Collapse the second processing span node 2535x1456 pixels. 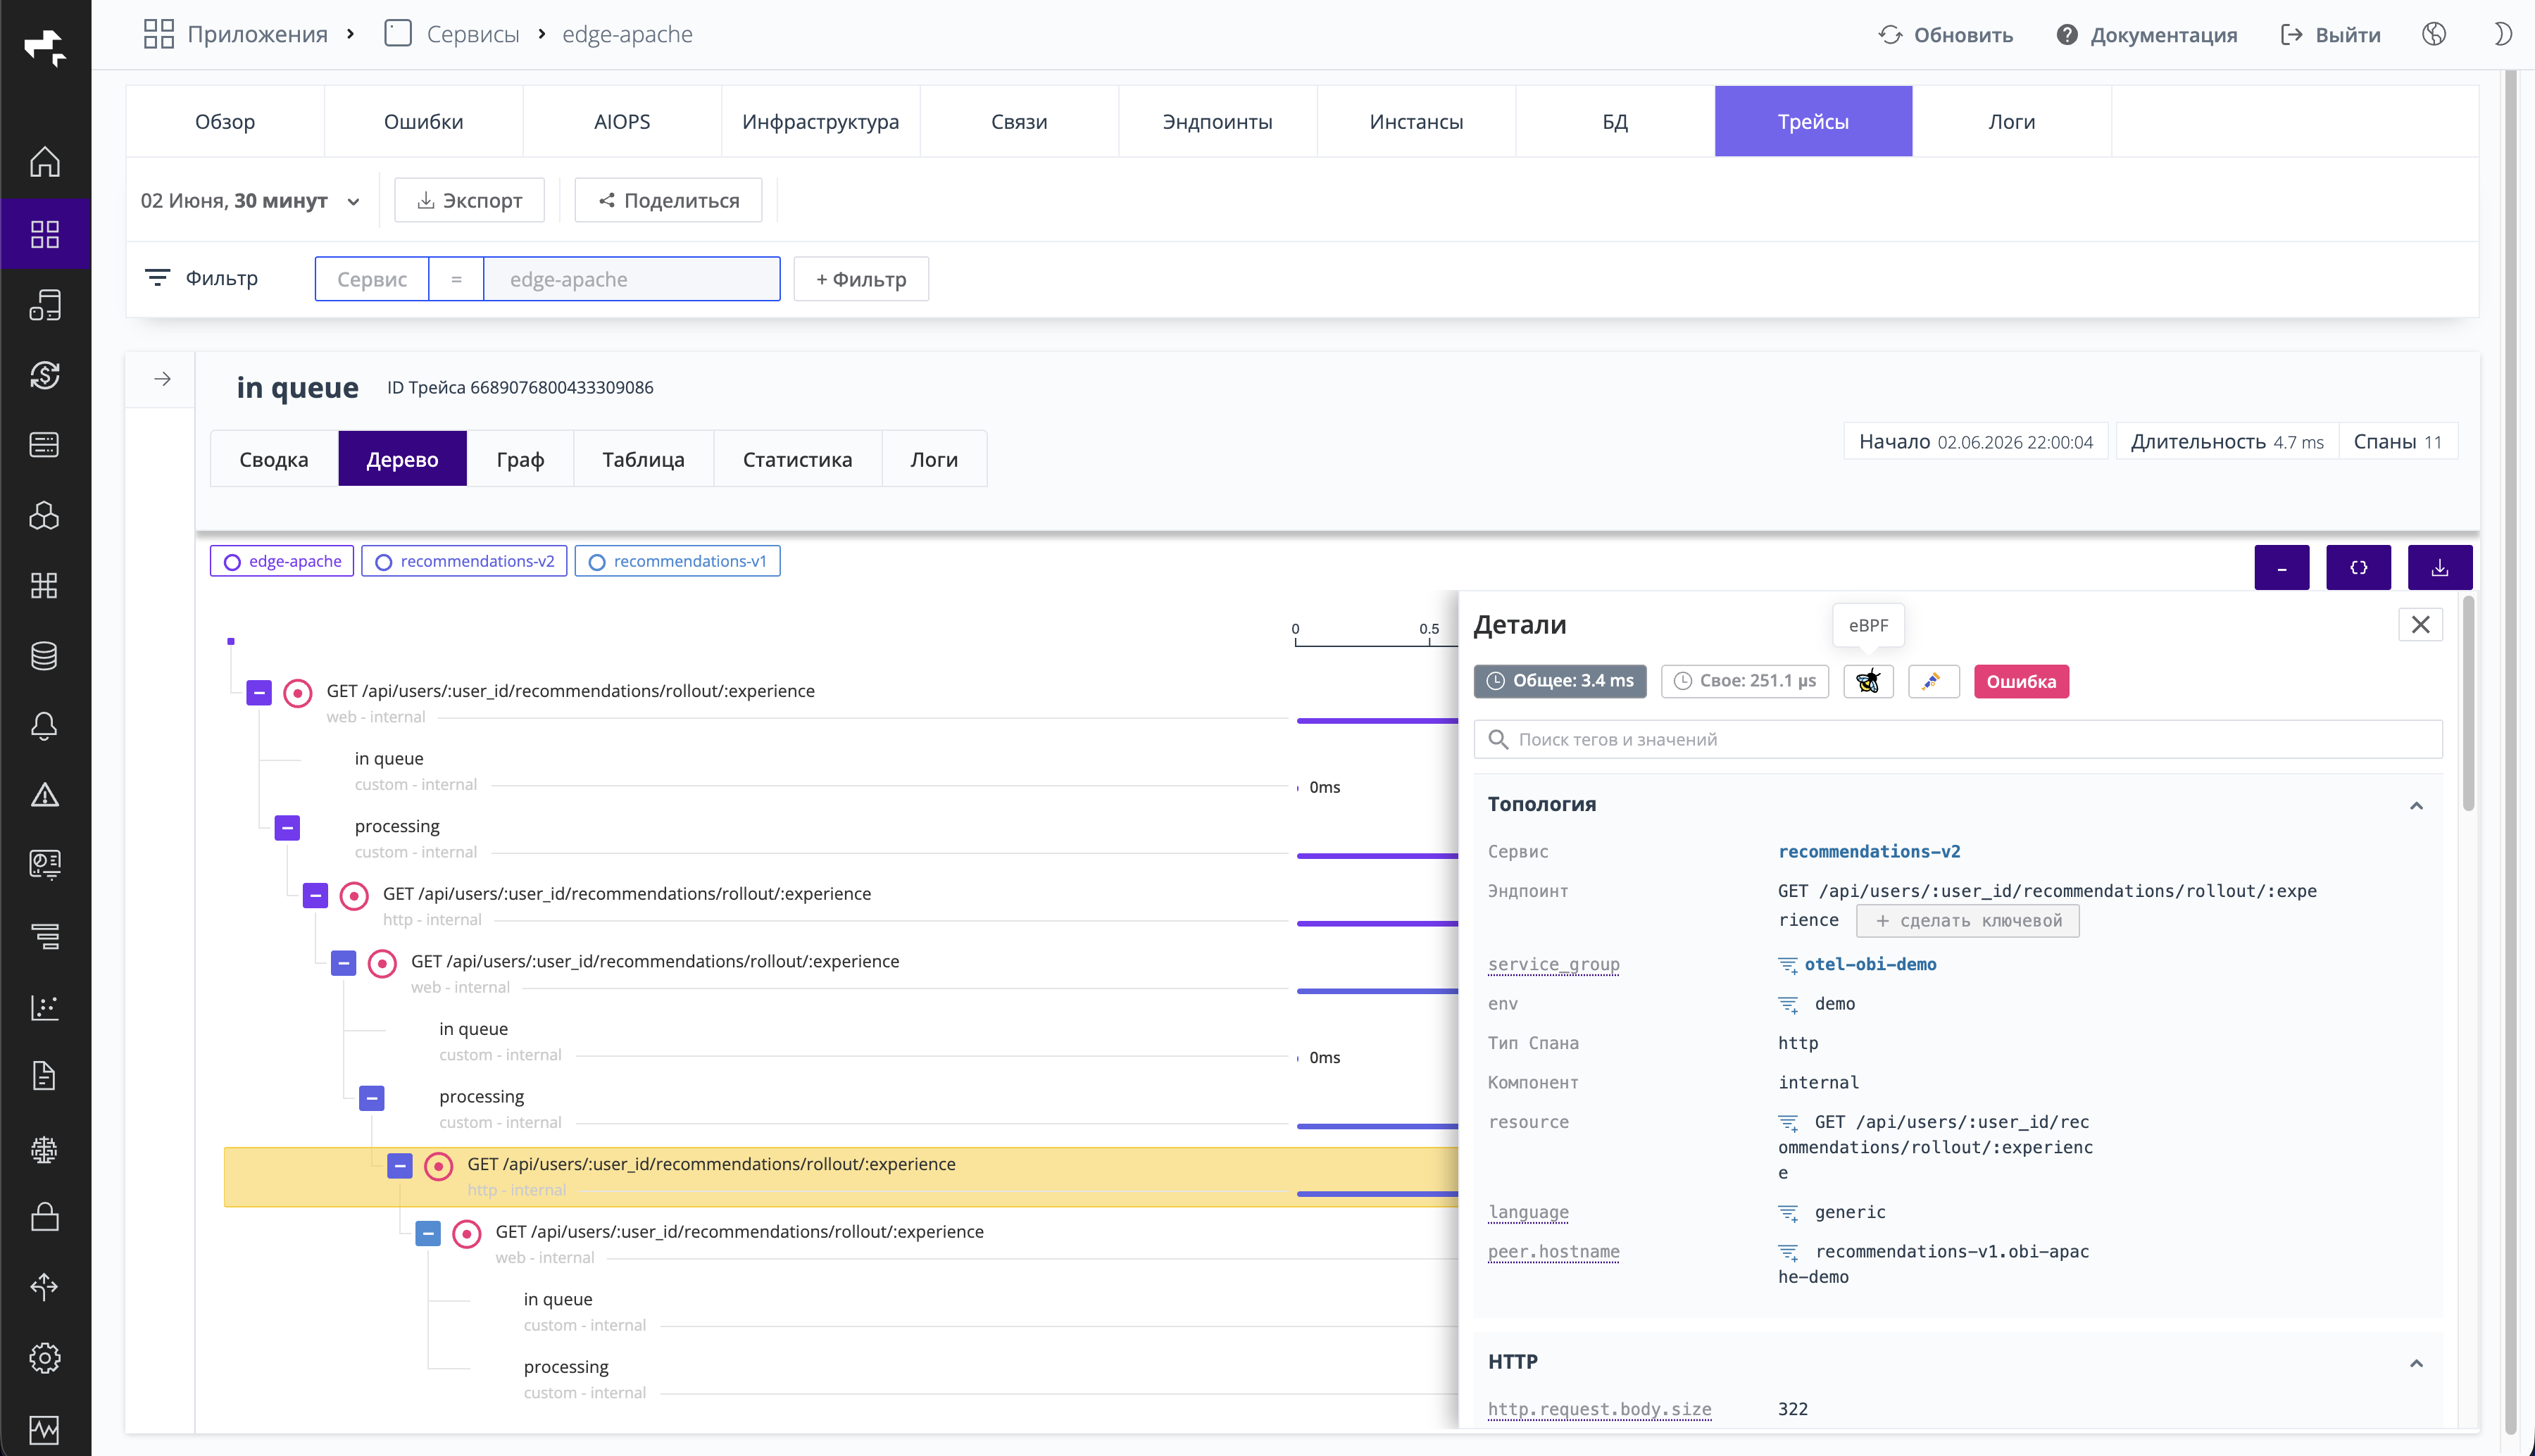click(372, 1098)
